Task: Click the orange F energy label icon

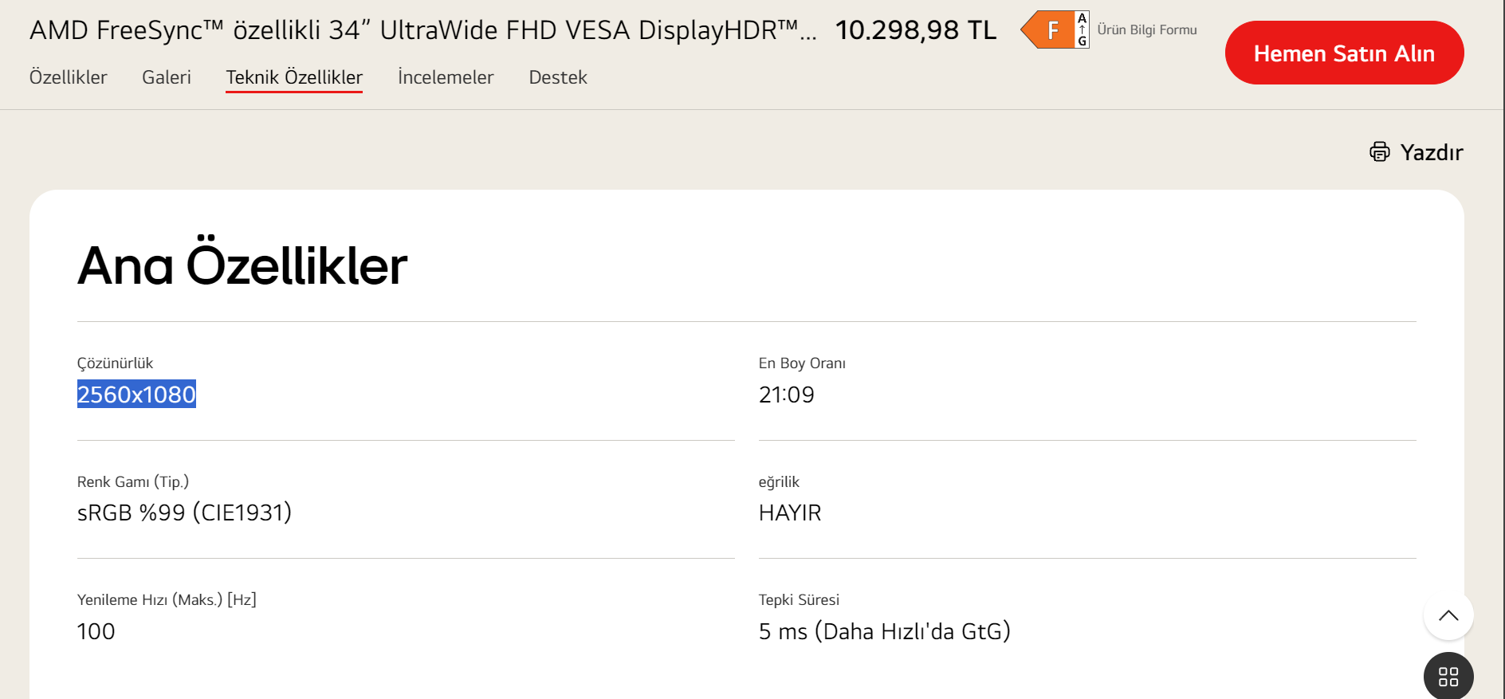Action: click(1048, 30)
